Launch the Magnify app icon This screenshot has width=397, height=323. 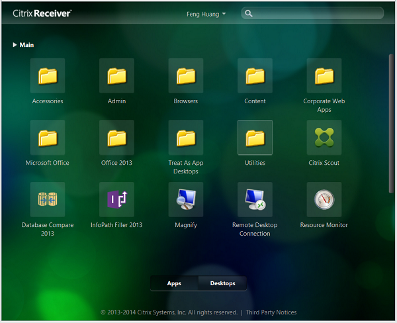pyautogui.click(x=186, y=199)
